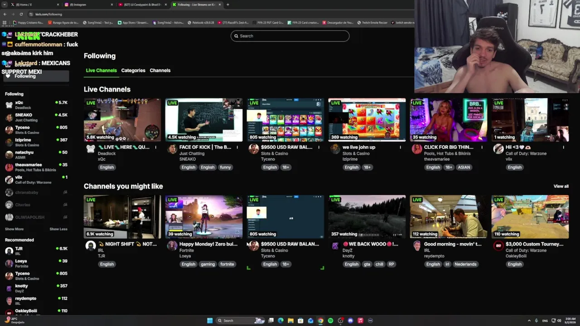
Task: Open the three-dot menu on Tyceno's live channel card
Action: [x=319, y=147]
